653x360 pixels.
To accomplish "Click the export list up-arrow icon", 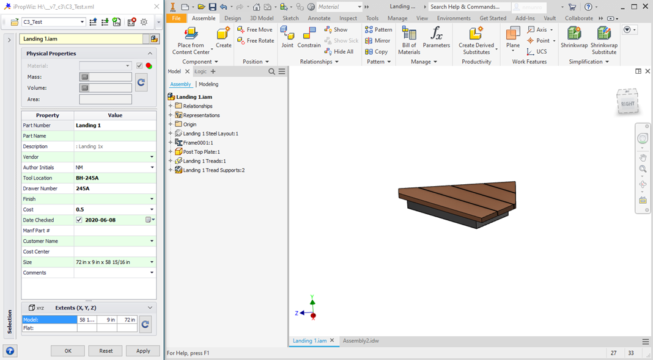I will click(x=94, y=22).
